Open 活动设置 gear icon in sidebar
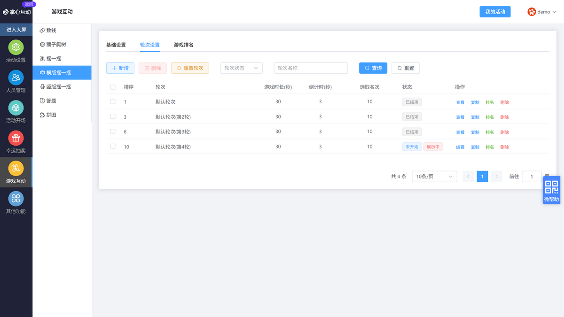564x317 pixels. coord(16,47)
